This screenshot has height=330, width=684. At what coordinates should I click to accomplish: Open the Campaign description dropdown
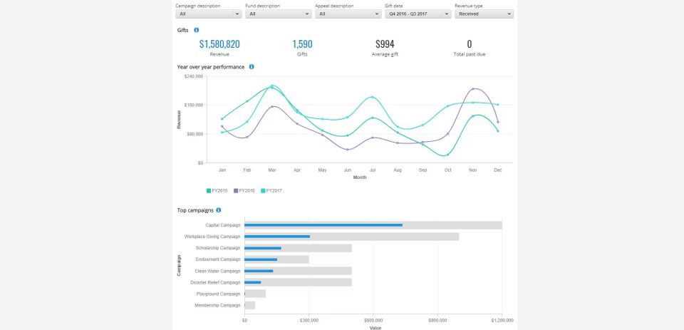point(209,14)
